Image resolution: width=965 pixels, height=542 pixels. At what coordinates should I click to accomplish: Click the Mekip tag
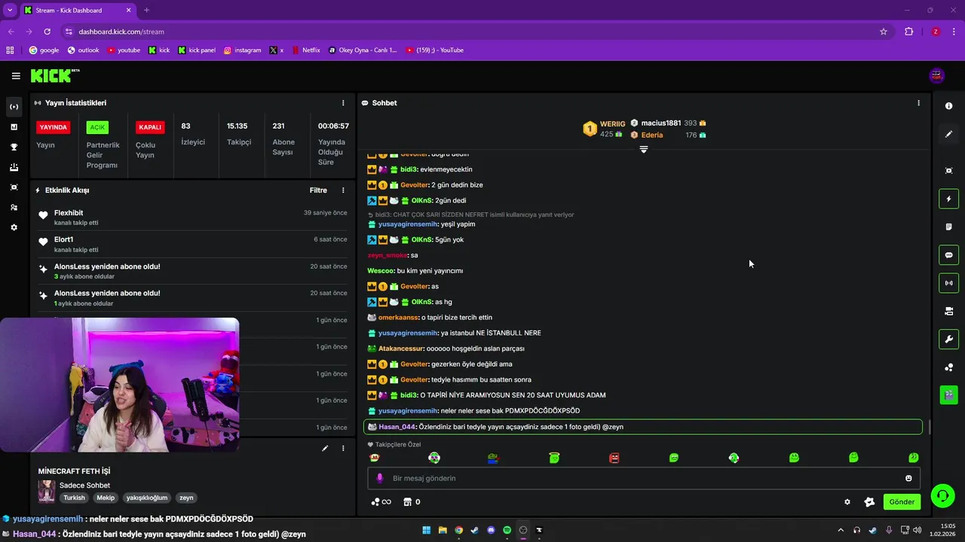coord(106,498)
